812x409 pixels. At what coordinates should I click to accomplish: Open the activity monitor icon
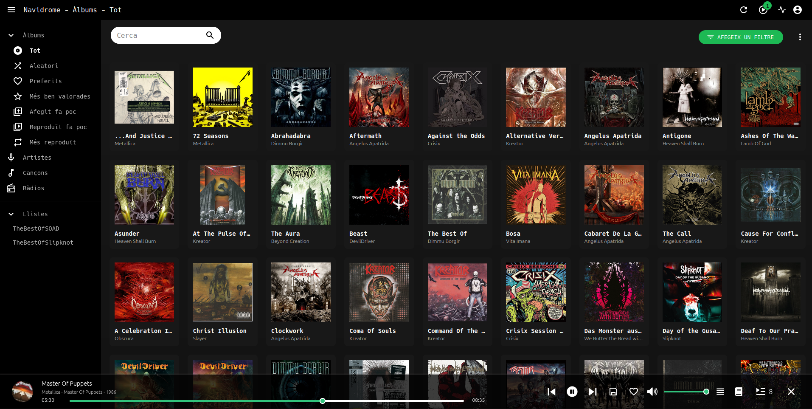point(782,10)
